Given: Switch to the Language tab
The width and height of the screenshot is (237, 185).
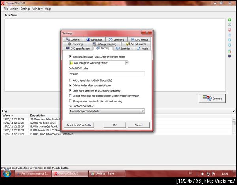Looking at the screenshot, I should point(94,40).
